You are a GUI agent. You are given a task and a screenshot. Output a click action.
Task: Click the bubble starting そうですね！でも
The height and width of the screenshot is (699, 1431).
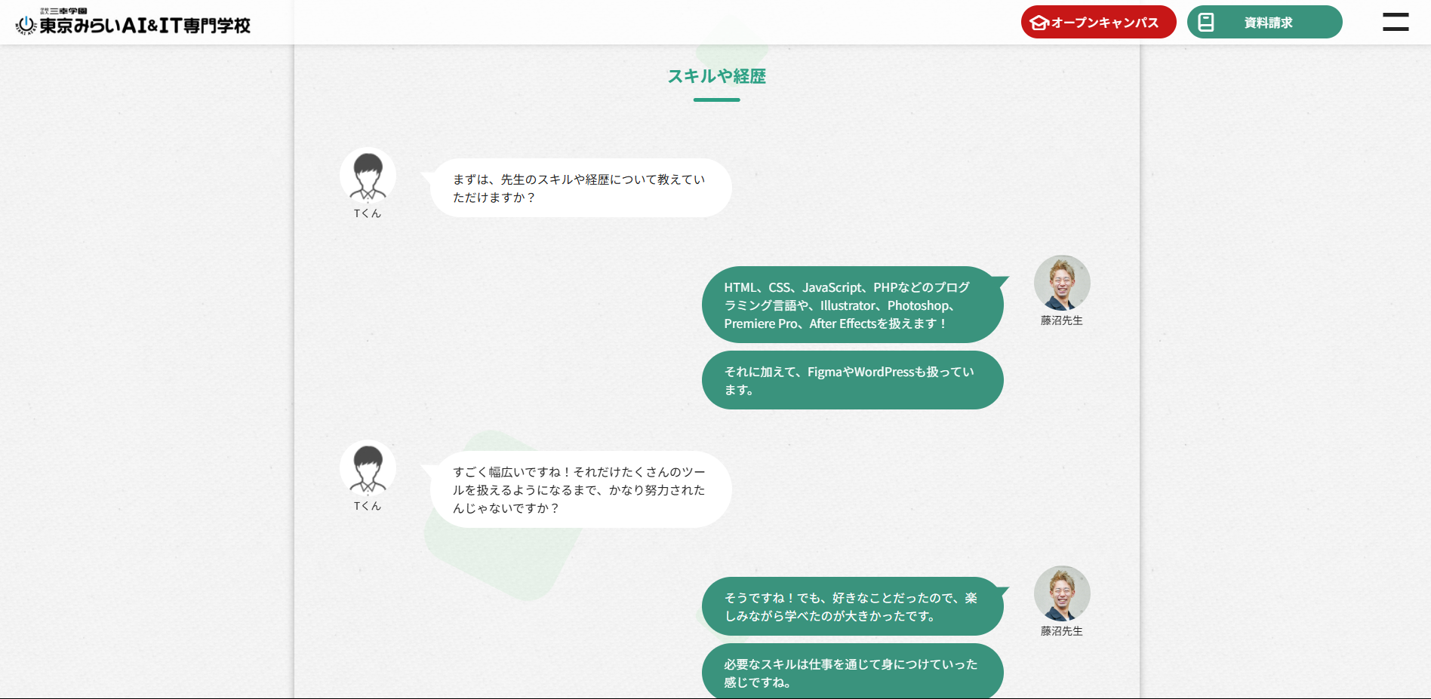pos(853,606)
